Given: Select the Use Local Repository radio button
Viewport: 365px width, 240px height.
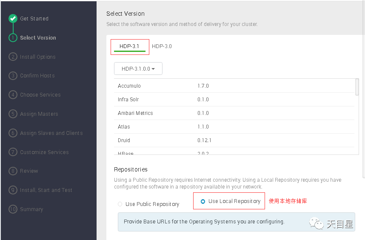Looking at the screenshot, I should (203, 201).
